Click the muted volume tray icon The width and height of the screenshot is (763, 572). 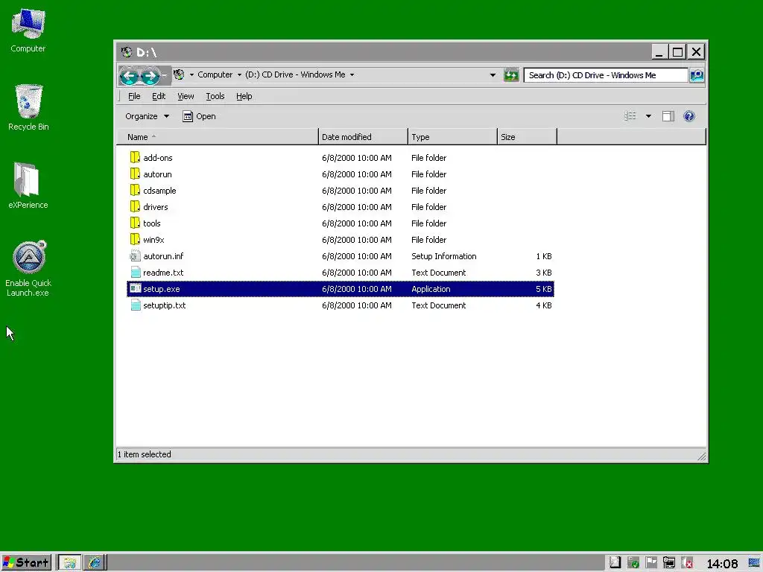click(686, 563)
